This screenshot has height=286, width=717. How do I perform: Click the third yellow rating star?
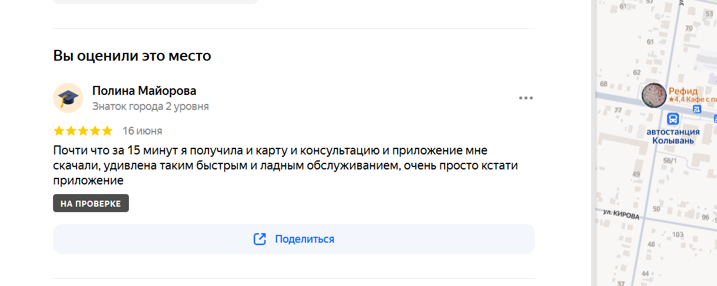[83, 132]
